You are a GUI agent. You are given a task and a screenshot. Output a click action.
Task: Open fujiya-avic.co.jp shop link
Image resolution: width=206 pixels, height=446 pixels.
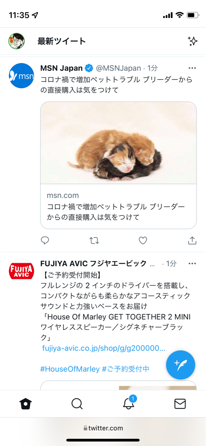pyautogui.click(x=104, y=348)
